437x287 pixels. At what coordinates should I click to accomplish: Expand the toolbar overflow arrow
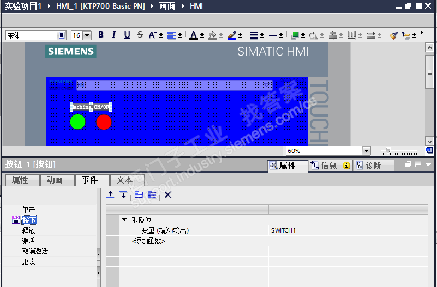tap(422, 33)
